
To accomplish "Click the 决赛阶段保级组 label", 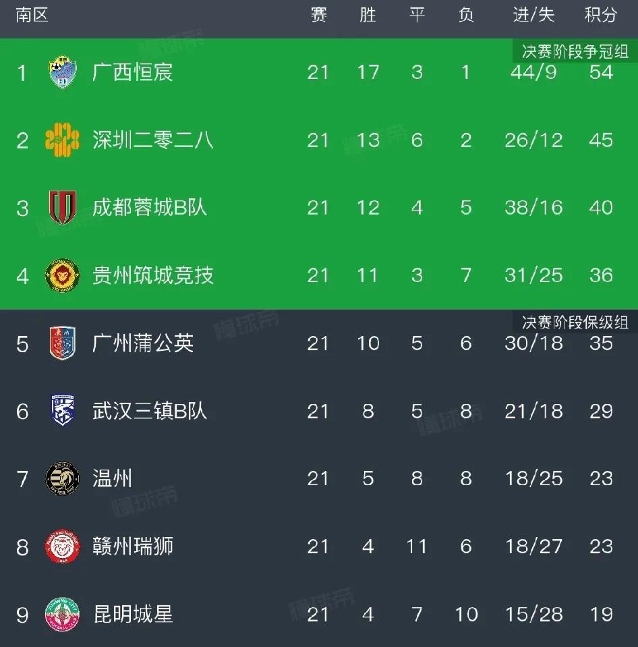I will point(575,322).
